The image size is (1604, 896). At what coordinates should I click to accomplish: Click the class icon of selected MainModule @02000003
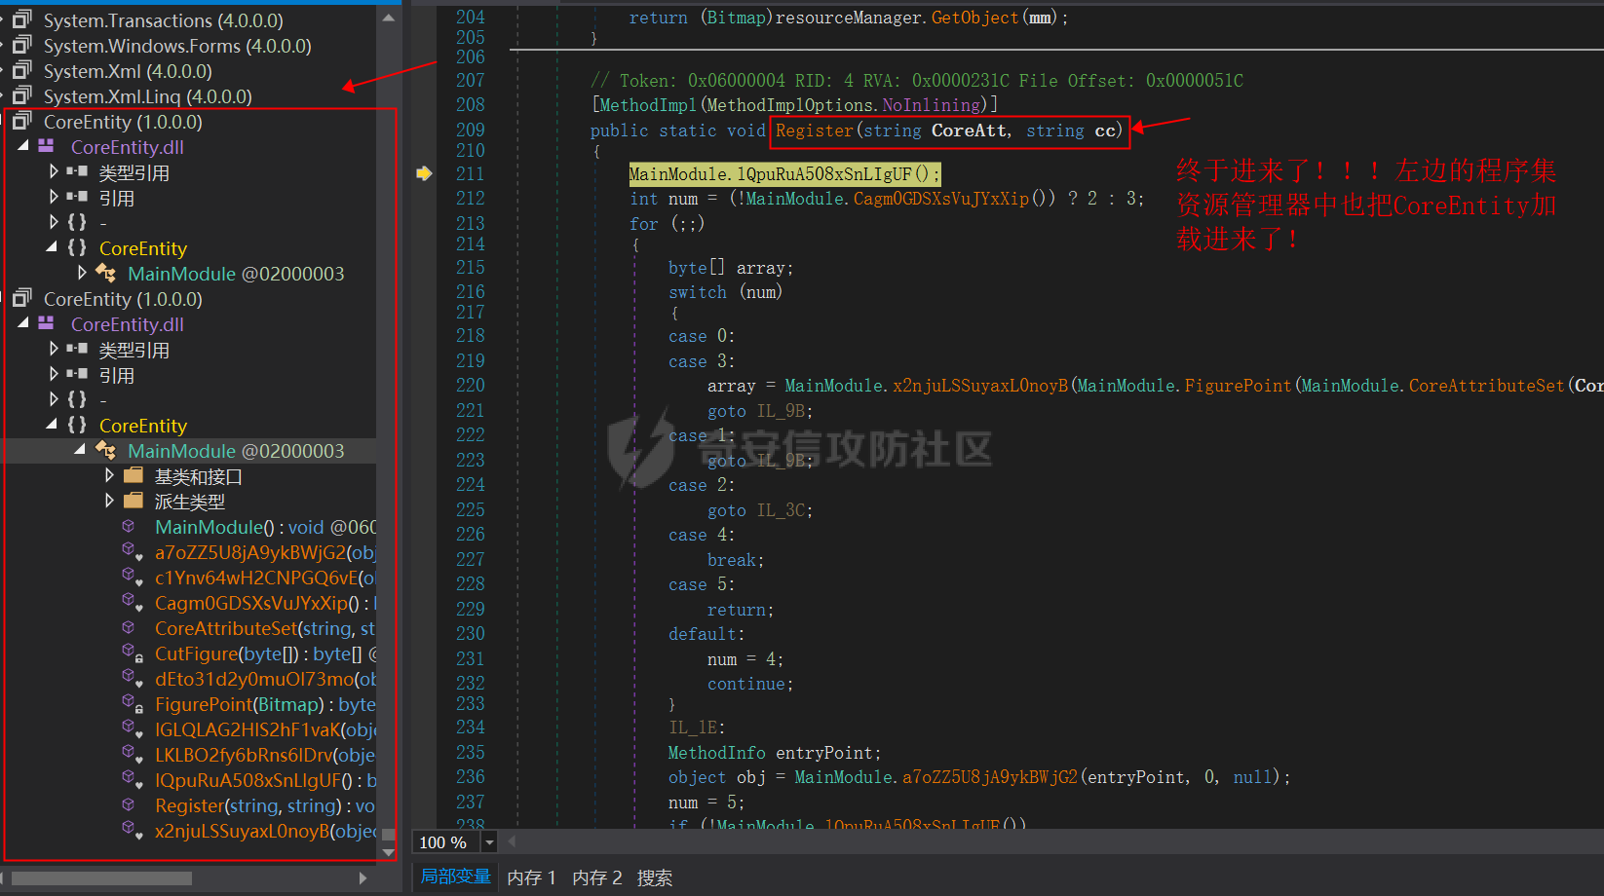click(x=106, y=450)
